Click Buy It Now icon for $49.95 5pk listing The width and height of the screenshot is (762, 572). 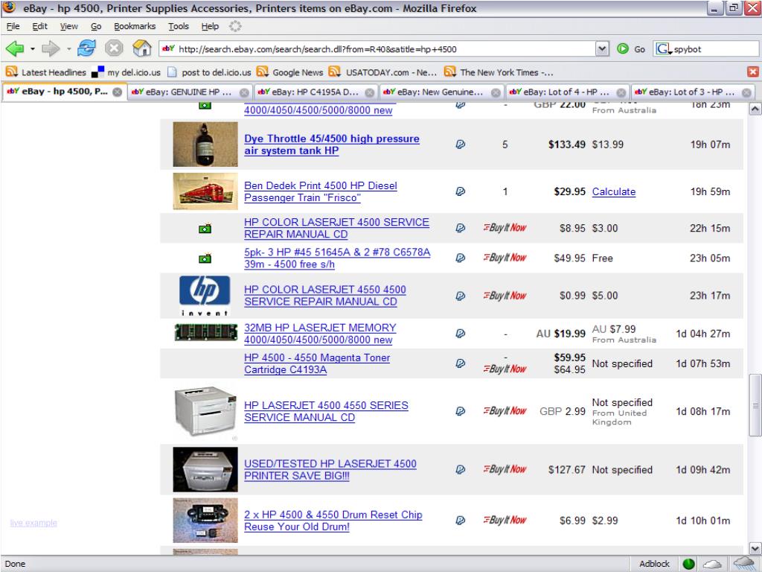[505, 258]
